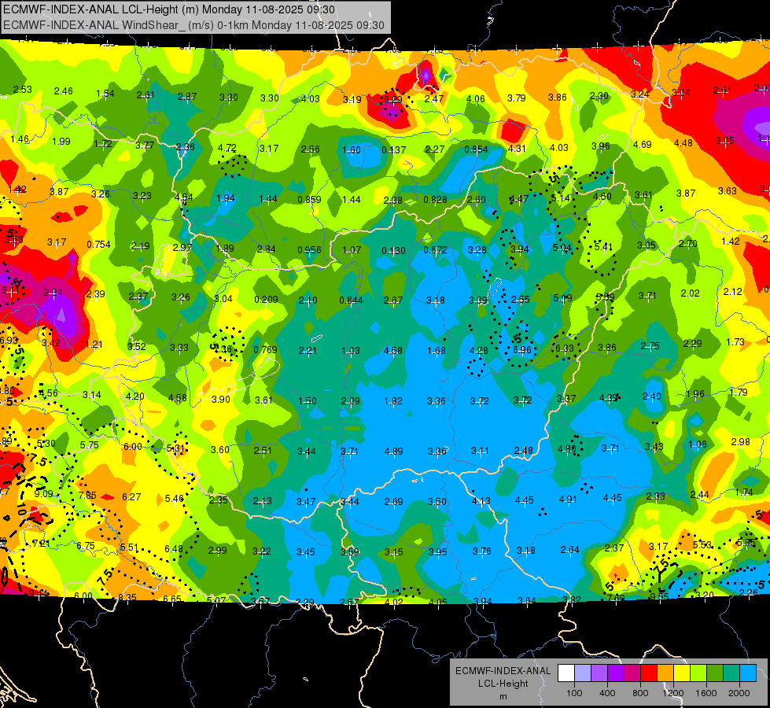Click the legend label '1200'
The width and height of the screenshot is (770, 708).
click(x=673, y=693)
